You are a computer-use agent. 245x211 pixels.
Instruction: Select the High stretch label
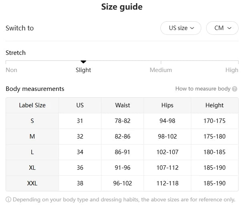[231, 70]
